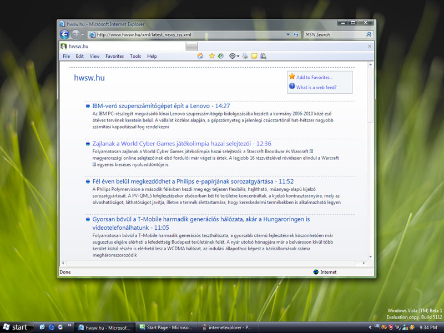Click the search magnifier icon
Screen dimensions: 444x333
369,34
